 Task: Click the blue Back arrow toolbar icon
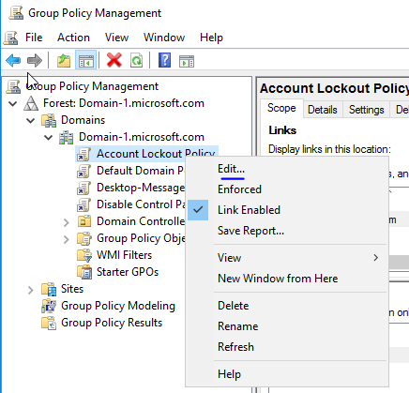pyautogui.click(x=13, y=60)
